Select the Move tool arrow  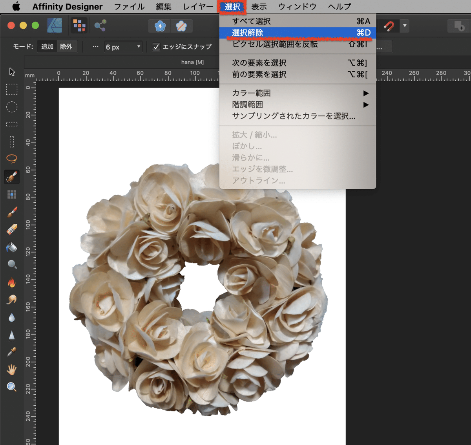tap(12, 72)
